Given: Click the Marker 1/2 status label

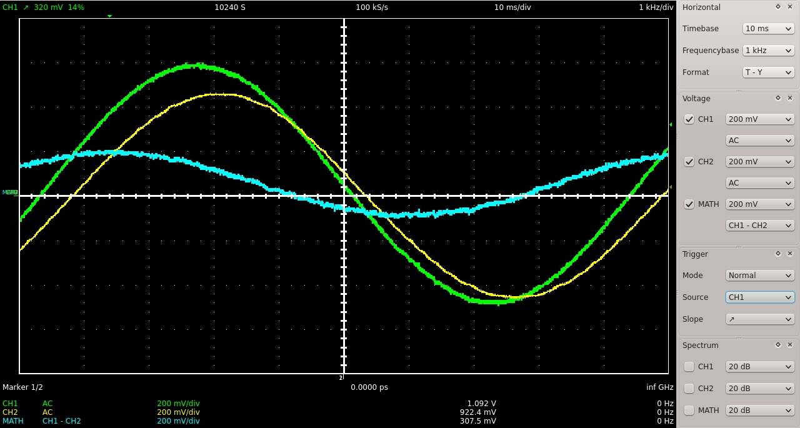Looking at the screenshot, I should [x=23, y=387].
